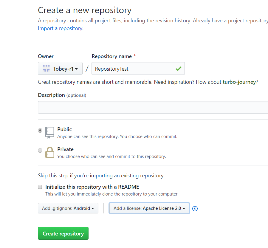This screenshot has width=268, height=248.
Task: Select the Public radio button
Action: [x=40, y=131]
